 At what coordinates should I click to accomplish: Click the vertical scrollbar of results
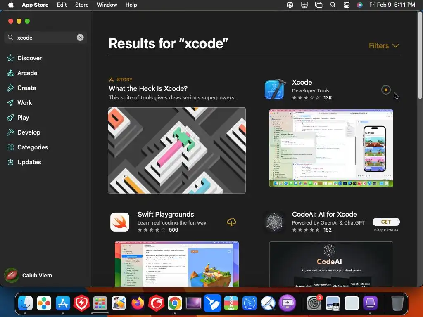(420, 56)
